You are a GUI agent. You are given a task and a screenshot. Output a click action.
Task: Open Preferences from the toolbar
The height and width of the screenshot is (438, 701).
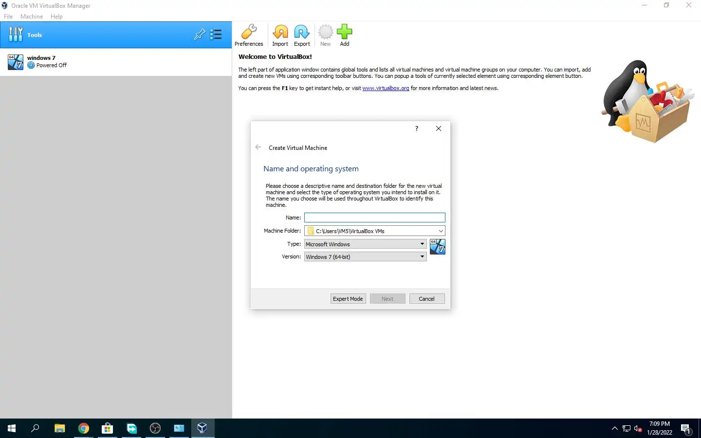click(x=249, y=36)
